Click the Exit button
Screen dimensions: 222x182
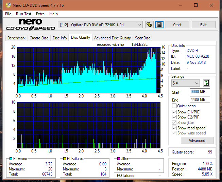pos(203,25)
